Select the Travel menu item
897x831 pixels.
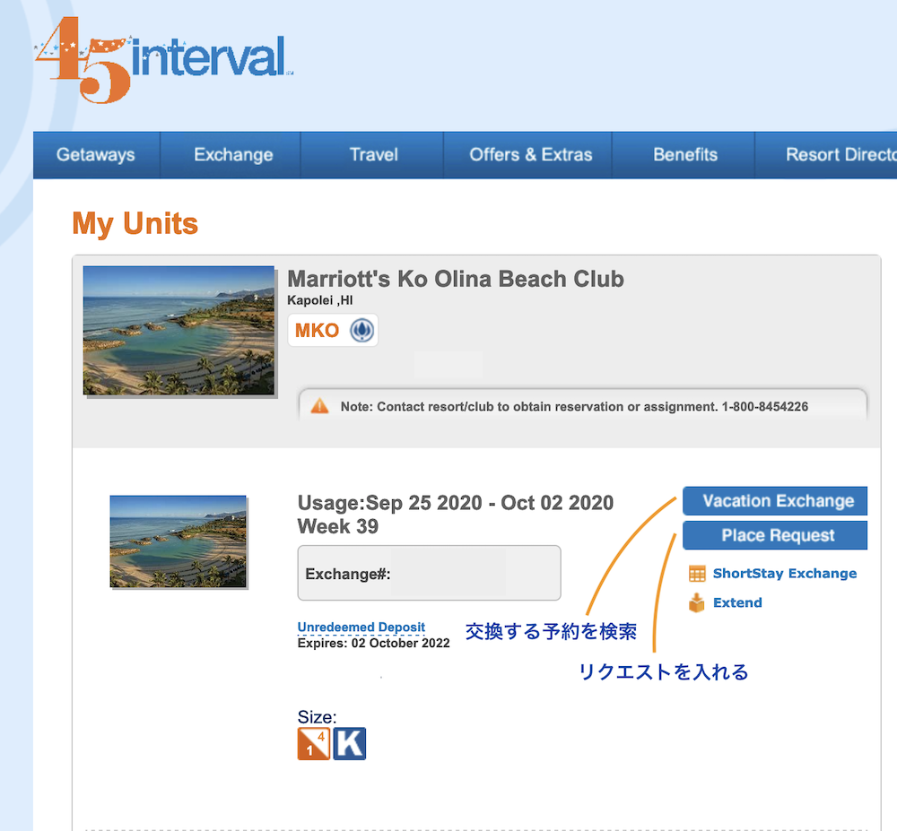pos(373,155)
